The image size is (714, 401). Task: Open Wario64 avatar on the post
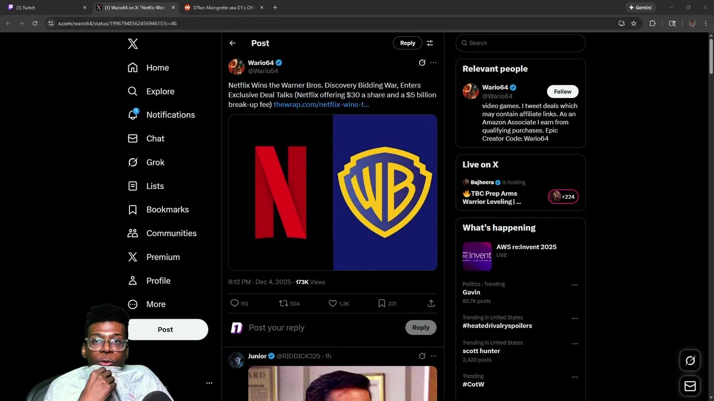pyautogui.click(x=237, y=66)
